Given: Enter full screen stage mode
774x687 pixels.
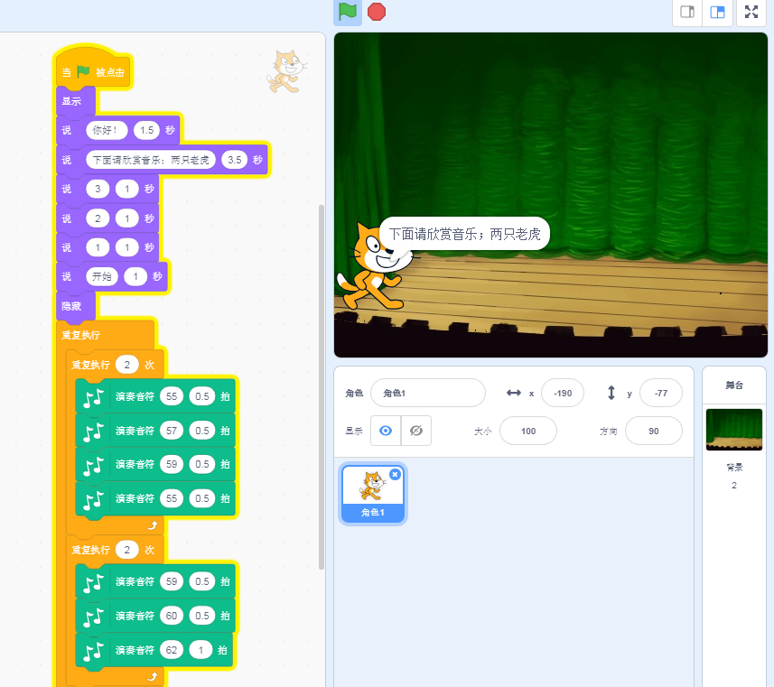Looking at the screenshot, I should [x=751, y=12].
